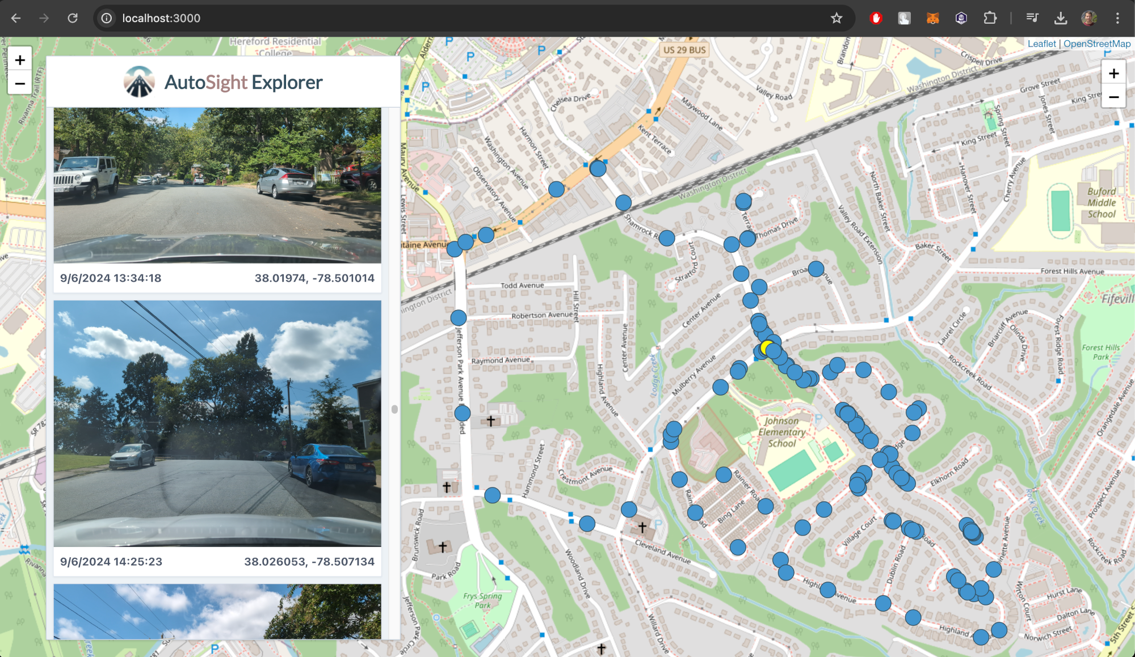Image resolution: width=1135 pixels, height=657 pixels.
Task: Bookmark this page with the star icon
Action: point(836,18)
